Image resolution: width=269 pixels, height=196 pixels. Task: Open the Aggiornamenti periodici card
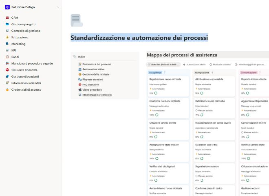[x=254, y=108]
